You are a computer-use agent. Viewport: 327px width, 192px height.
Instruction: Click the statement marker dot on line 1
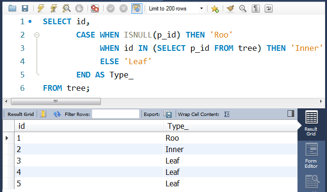click(x=30, y=21)
